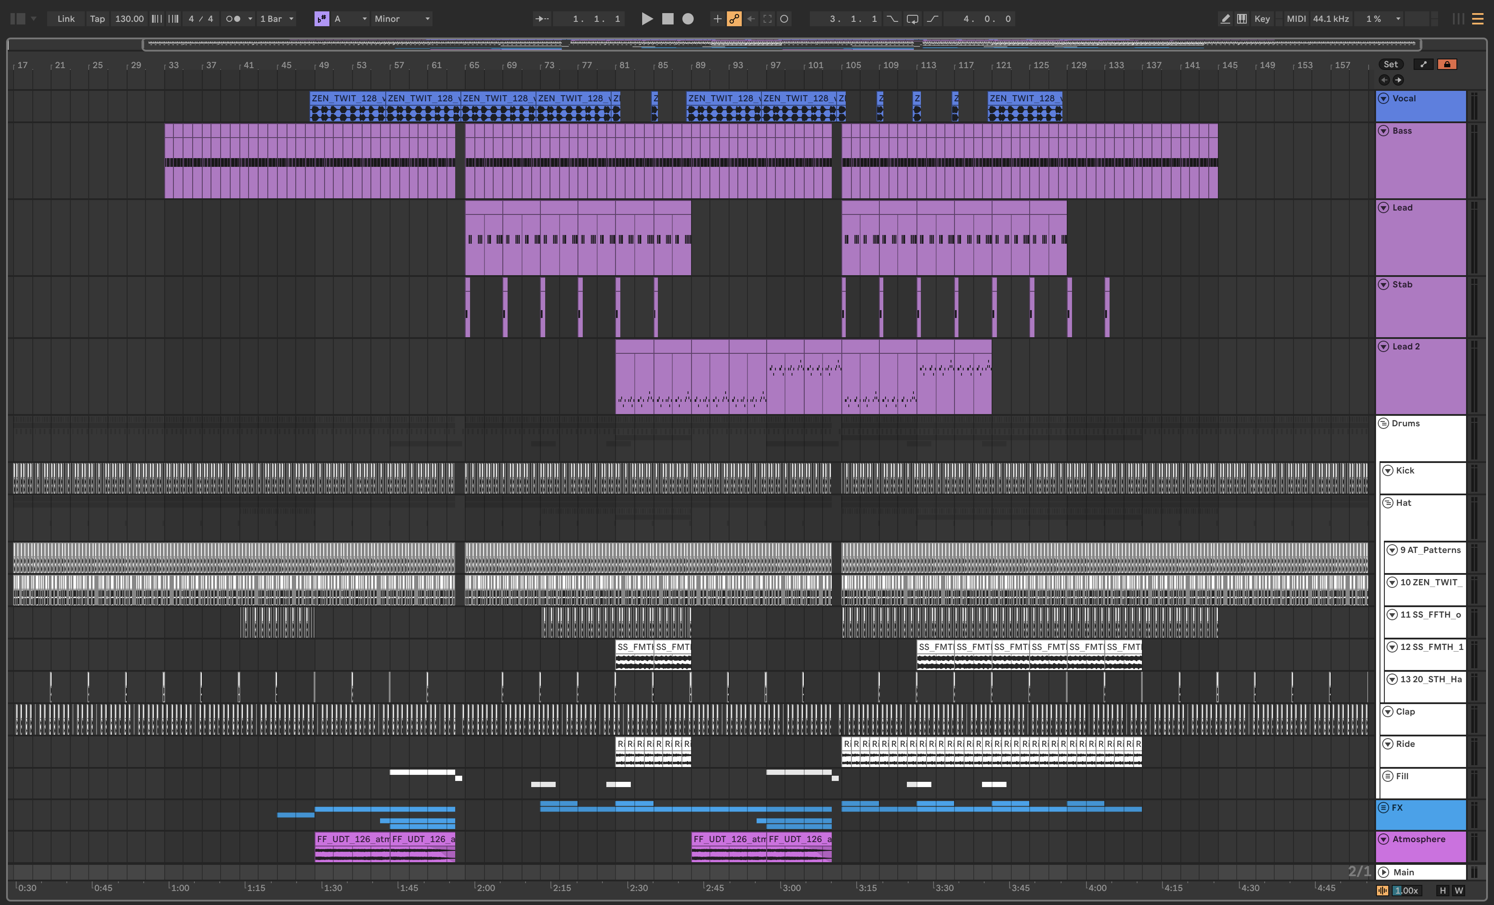Viewport: 1494px width, 905px height.
Task: Jump to next locator arrow
Action: click(x=1398, y=80)
